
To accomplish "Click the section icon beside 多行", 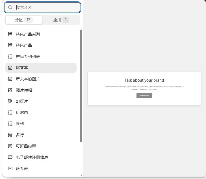I will tap(10, 135).
